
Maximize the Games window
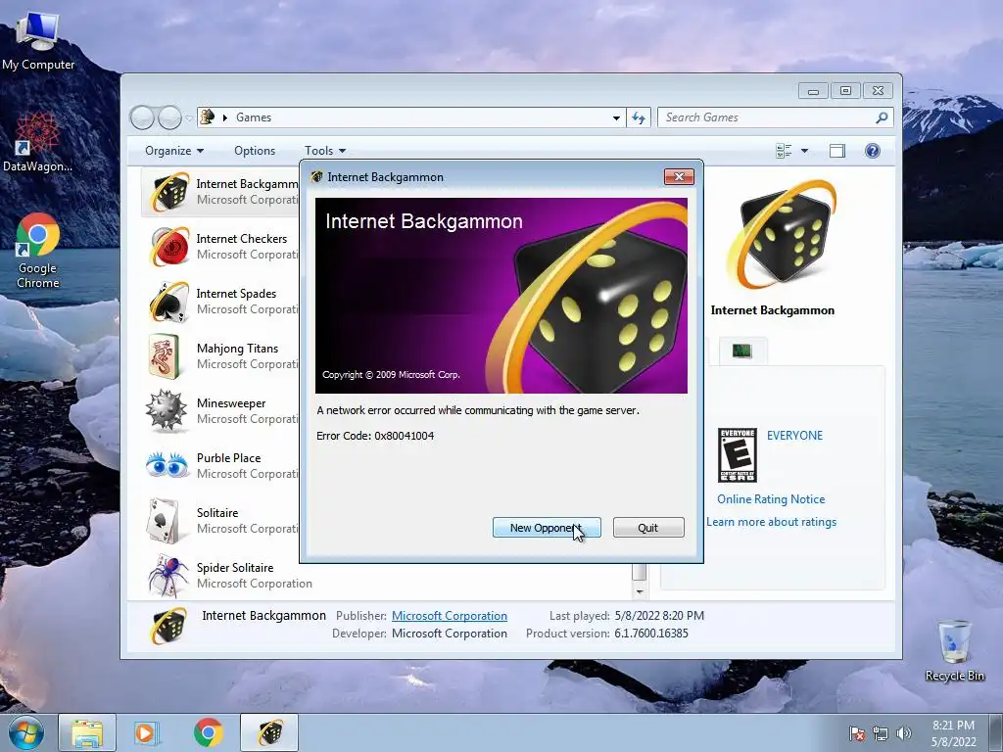845,91
